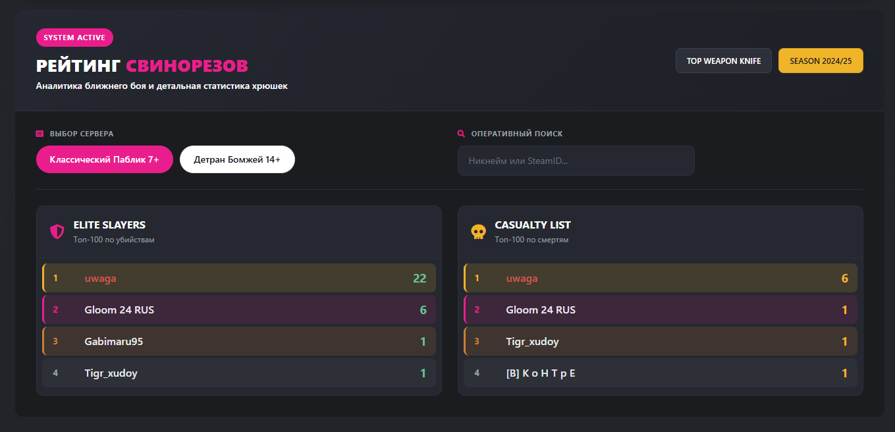Click the Никнейм или SteamID search field
The height and width of the screenshot is (432, 895).
(576, 161)
